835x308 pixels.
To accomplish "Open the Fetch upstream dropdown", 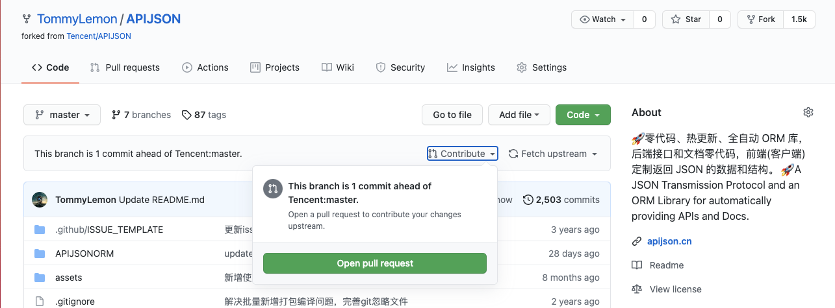I will click(552, 154).
